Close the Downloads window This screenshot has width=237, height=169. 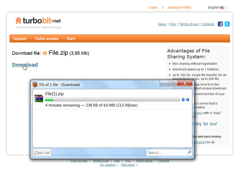(x=185, y=83)
